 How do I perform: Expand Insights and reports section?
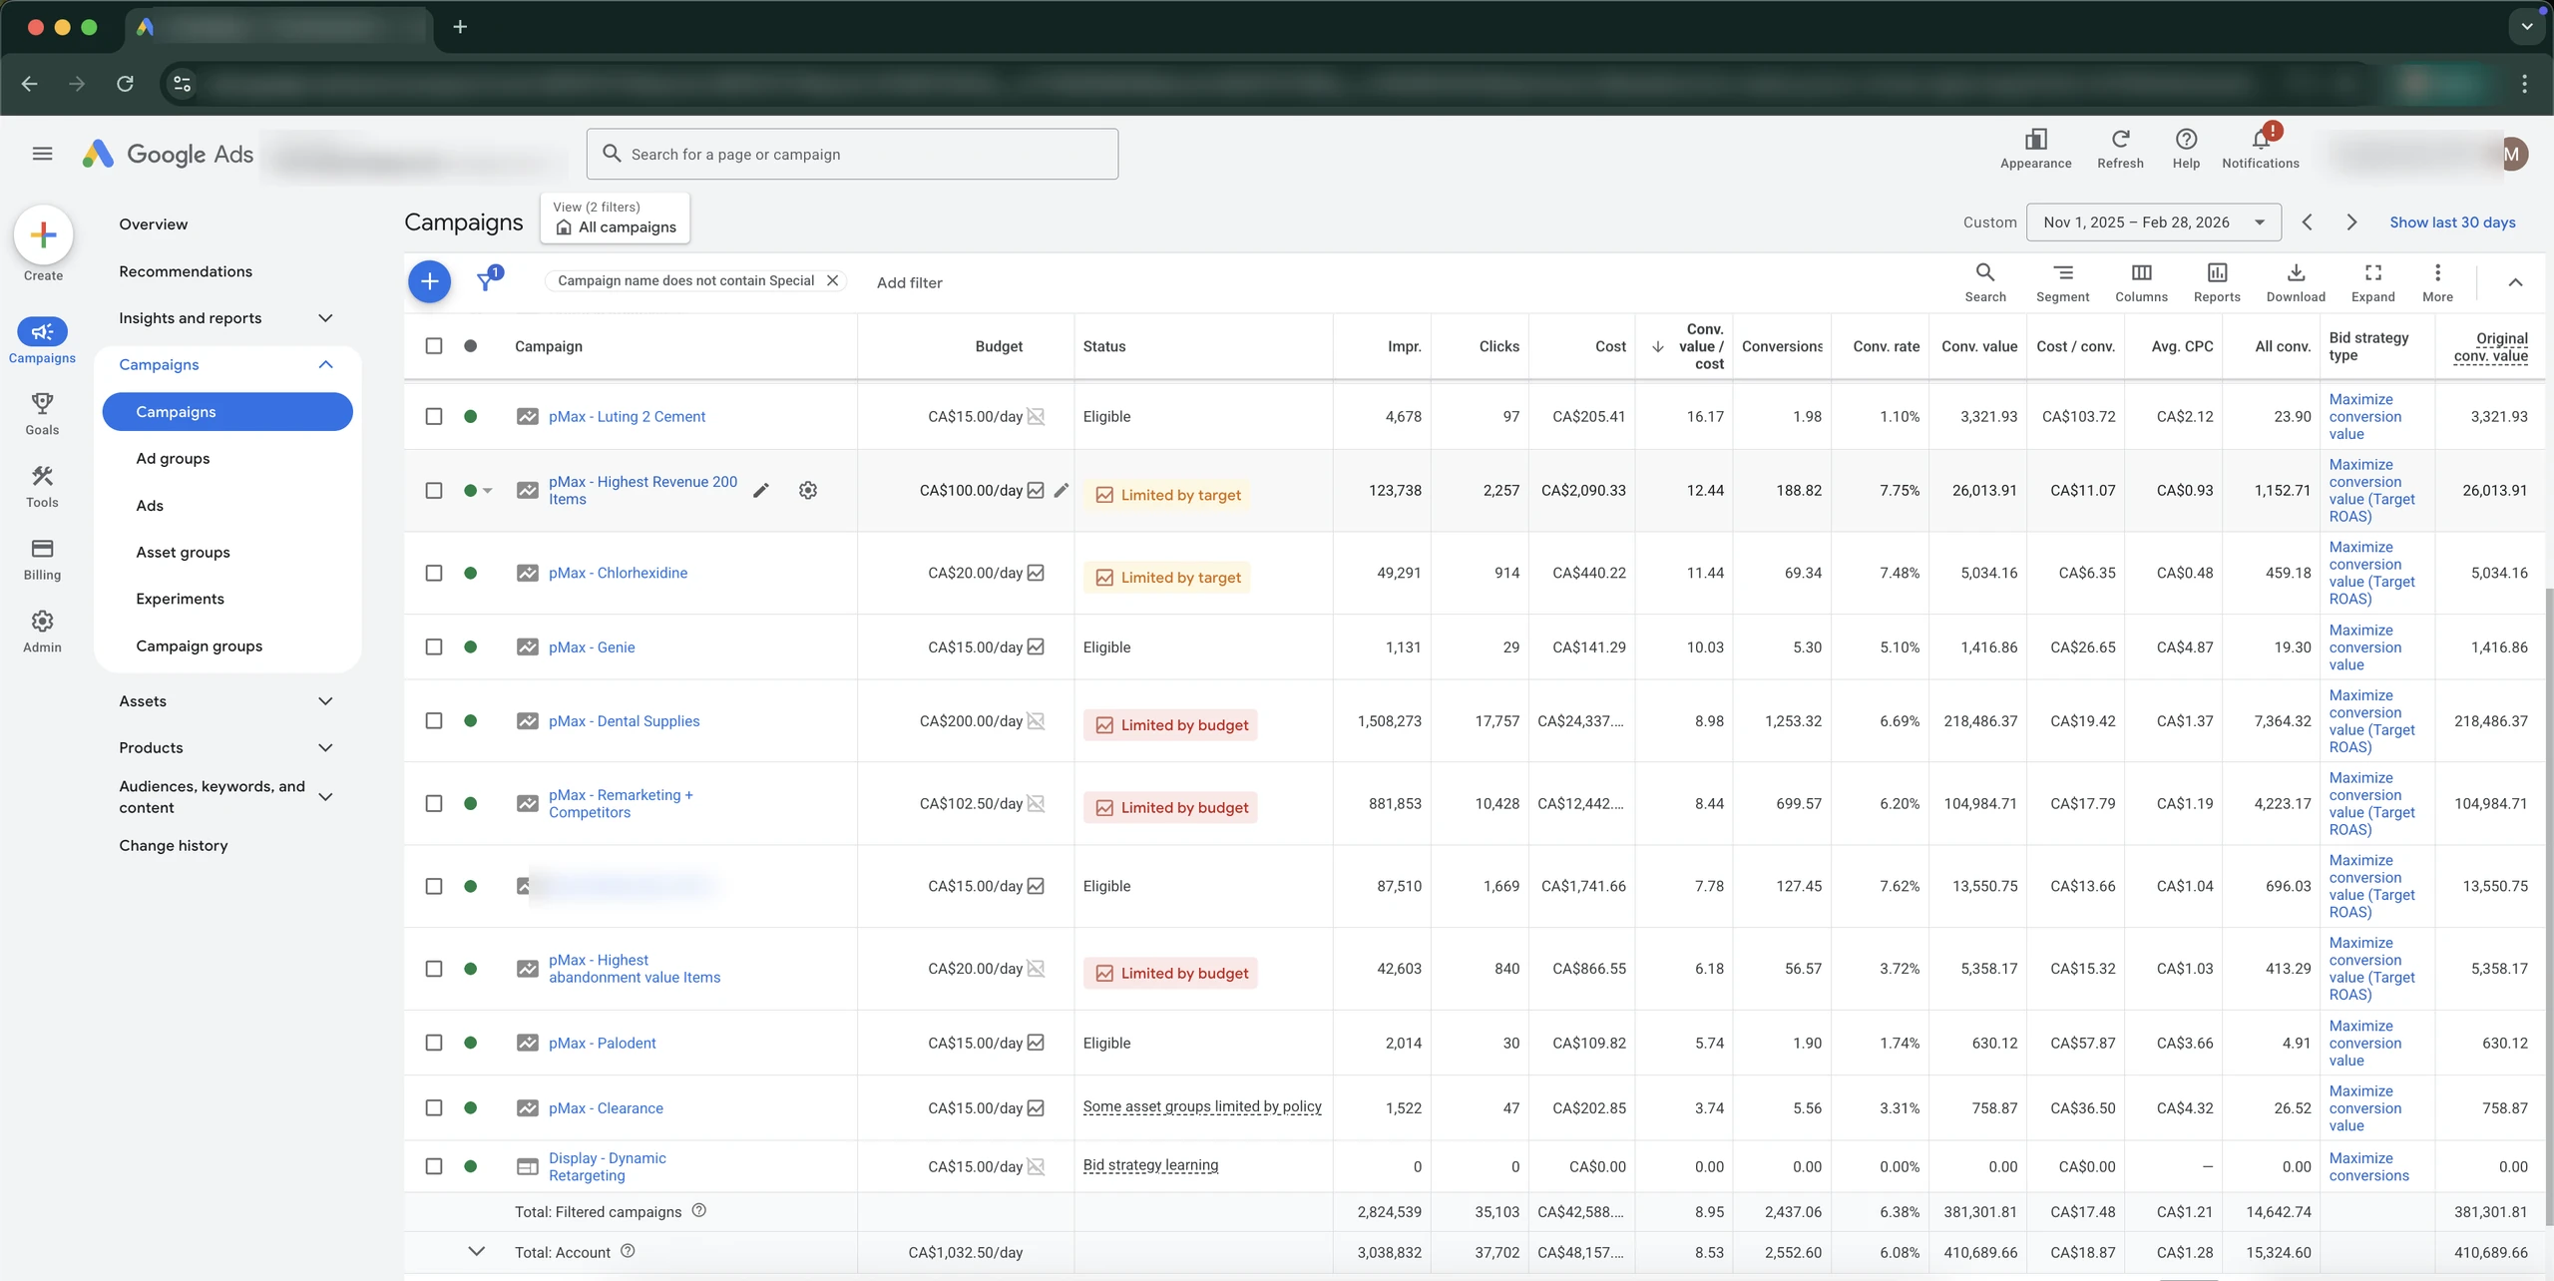point(325,318)
